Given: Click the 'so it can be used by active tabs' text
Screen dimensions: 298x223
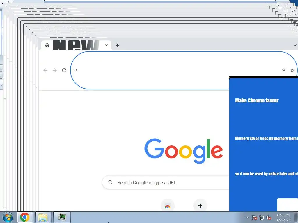Looking at the screenshot, I should (266, 174).
